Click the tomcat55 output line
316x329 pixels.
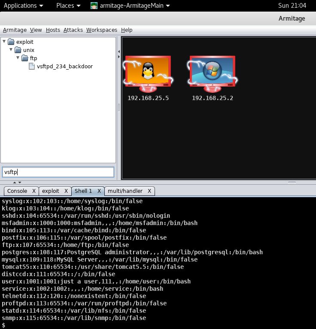[93, 267]
